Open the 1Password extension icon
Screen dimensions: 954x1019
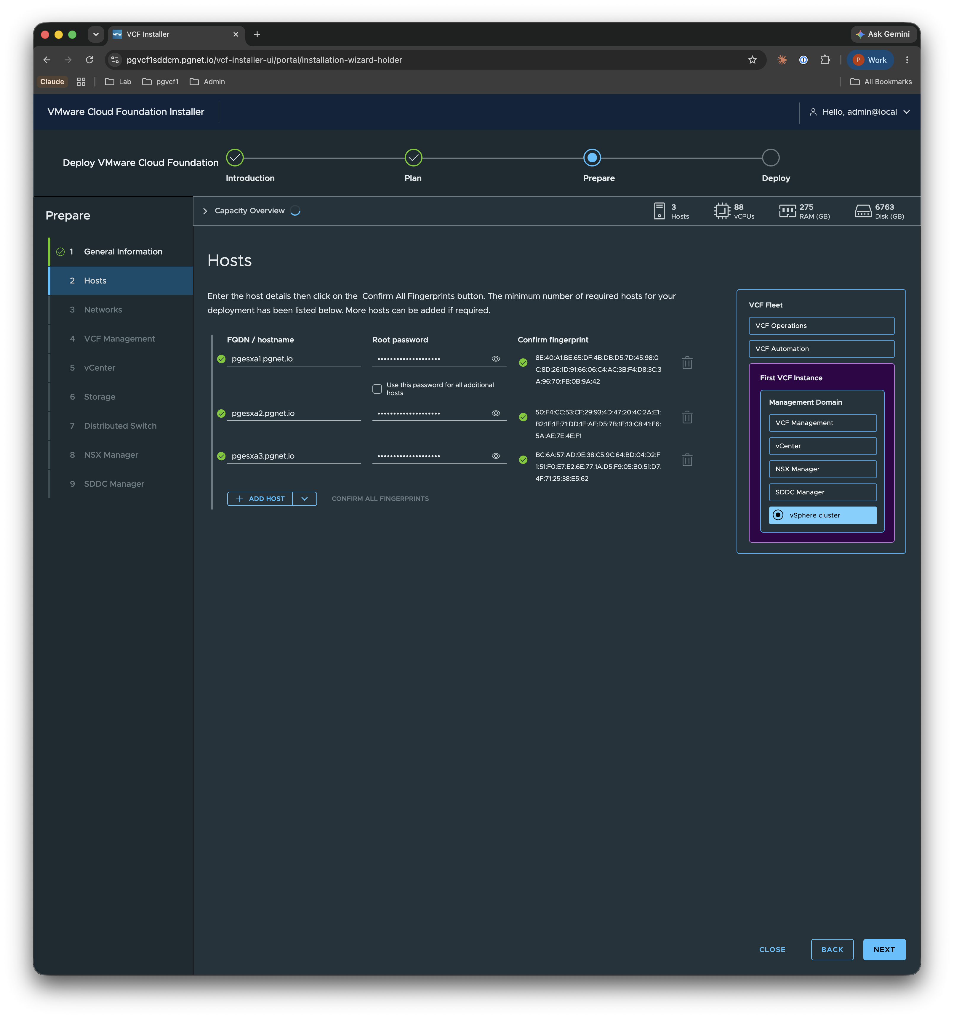point(803,60)
